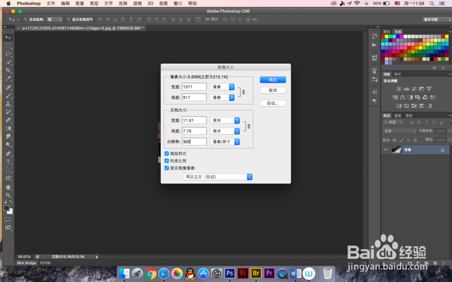Click the foreground color swatch

point(7,208)
